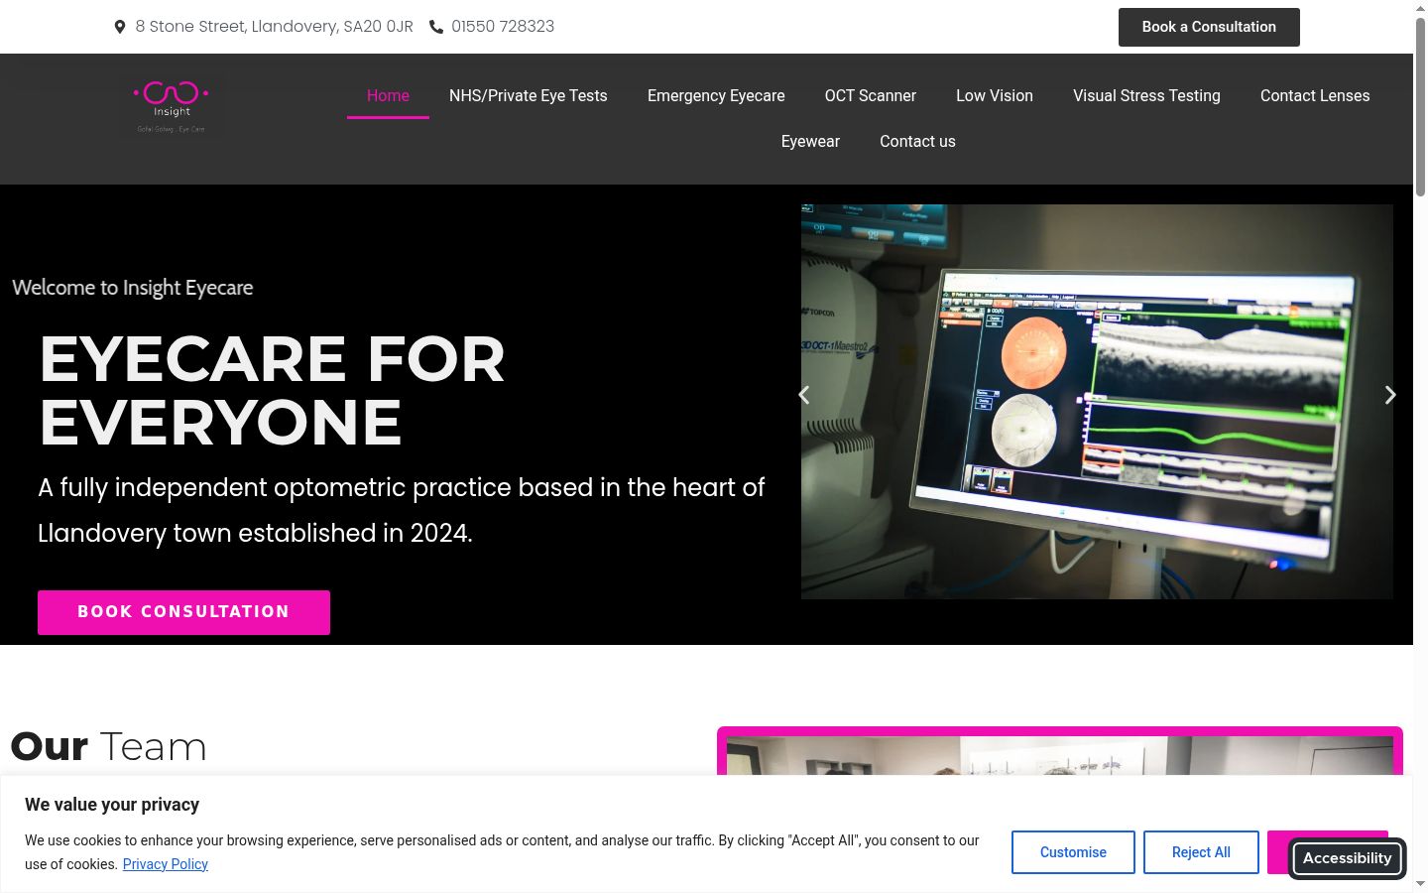Follow the Privacy Policy link
The width and height of the screenshot is (1428, 893).
(x=166, y=864)
